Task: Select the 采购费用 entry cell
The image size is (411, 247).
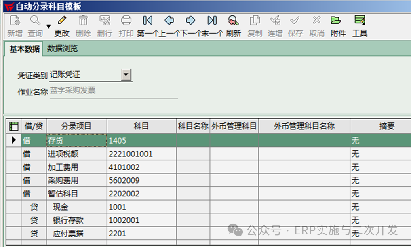Action: pyautogui.click(x=76, y=180)
